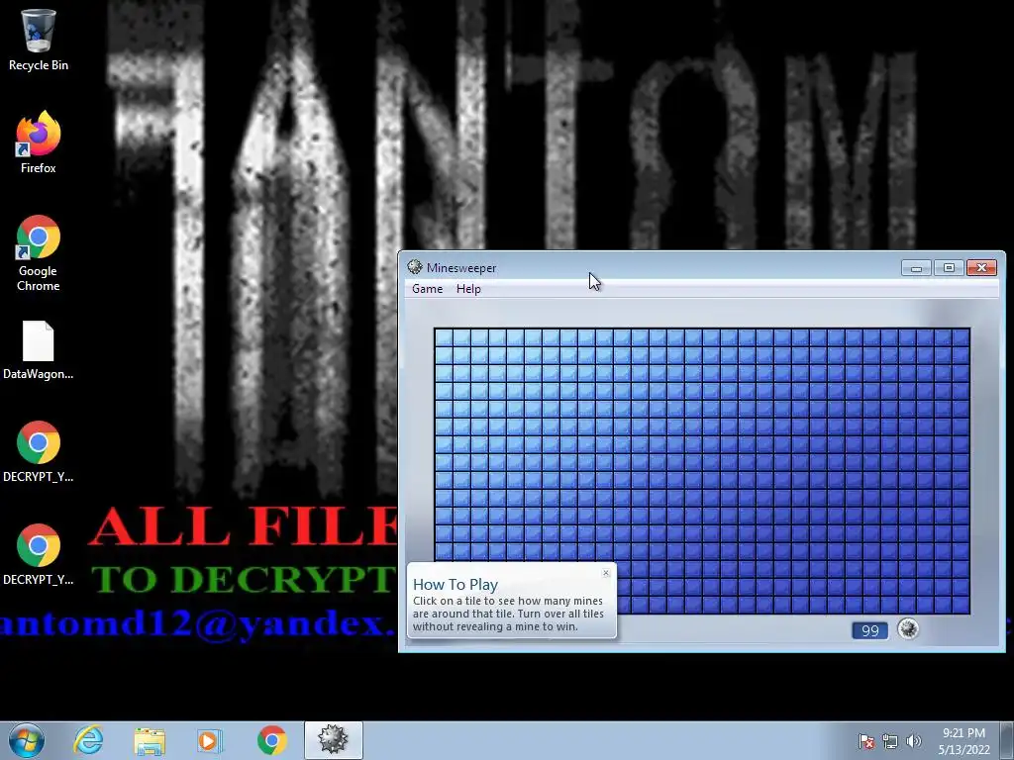Select the DataWagon file on desktop
The height and width of the screenshot is (760, 1014).
(x=39, y=349)
